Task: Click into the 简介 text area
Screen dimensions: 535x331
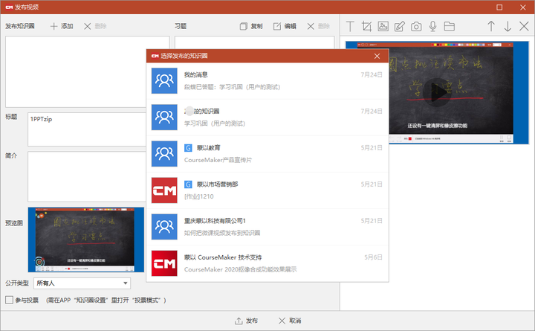Action: tap(87, 176)
